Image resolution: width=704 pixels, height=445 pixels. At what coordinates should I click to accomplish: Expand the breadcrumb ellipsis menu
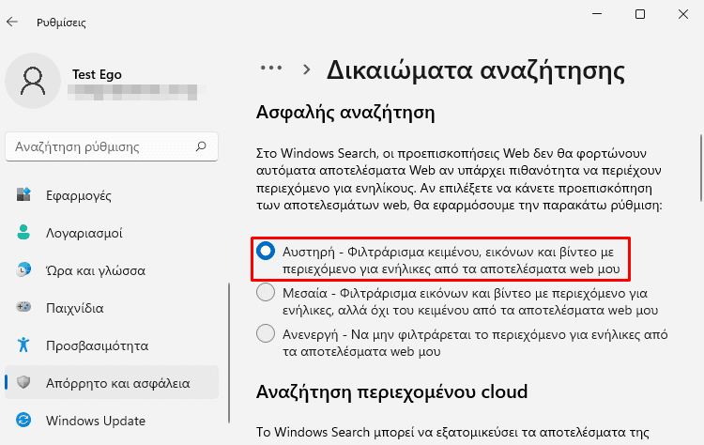[271, 69]
